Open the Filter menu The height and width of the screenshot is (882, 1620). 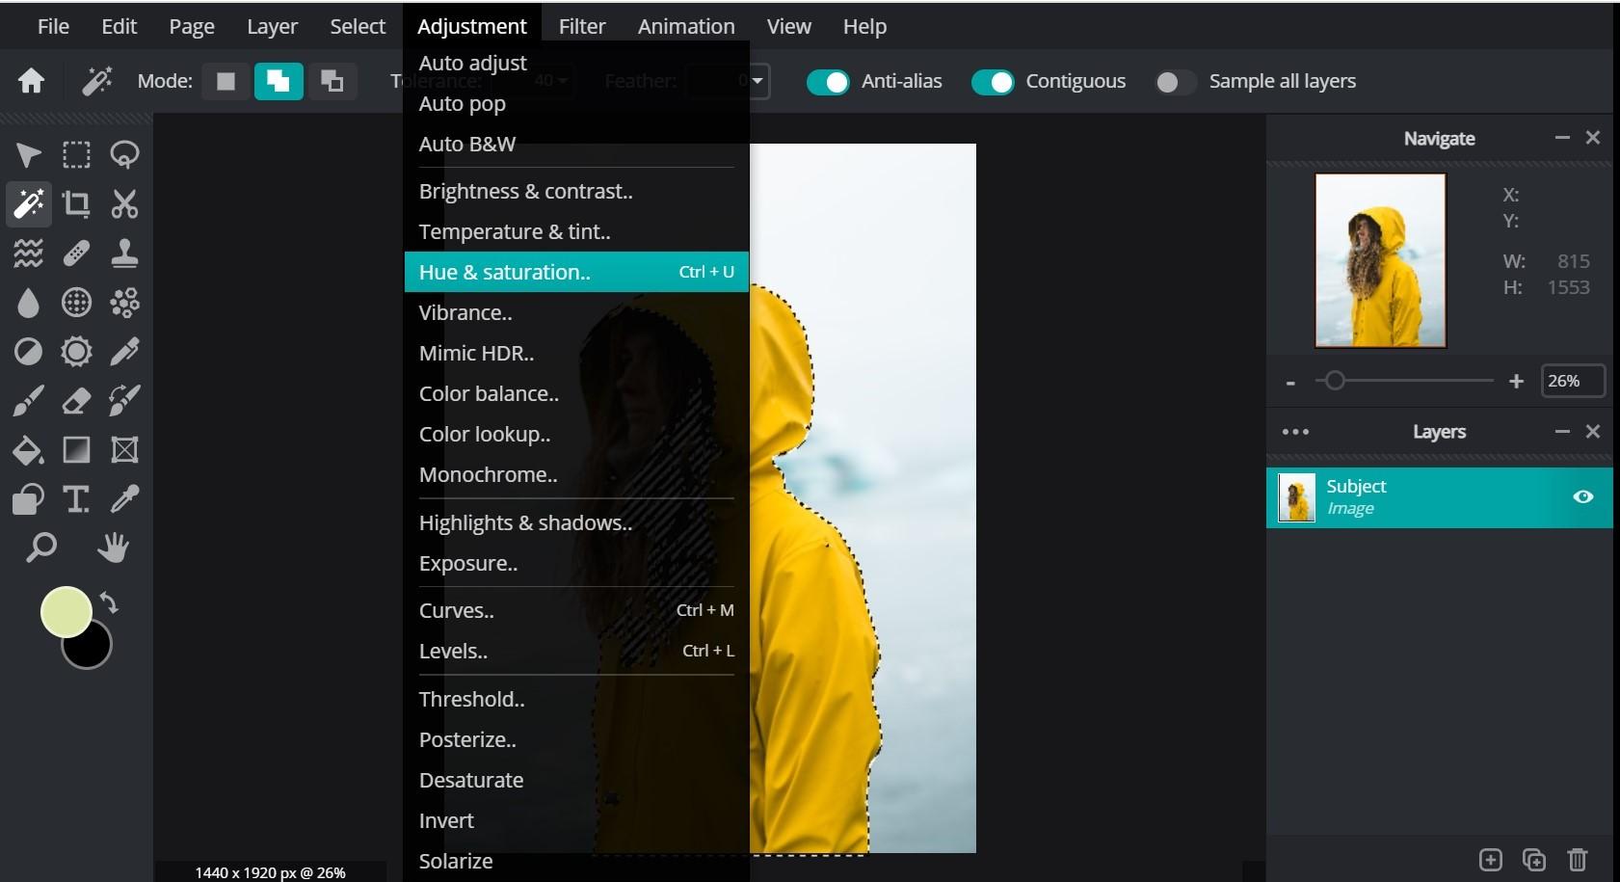tap(582, 26)
